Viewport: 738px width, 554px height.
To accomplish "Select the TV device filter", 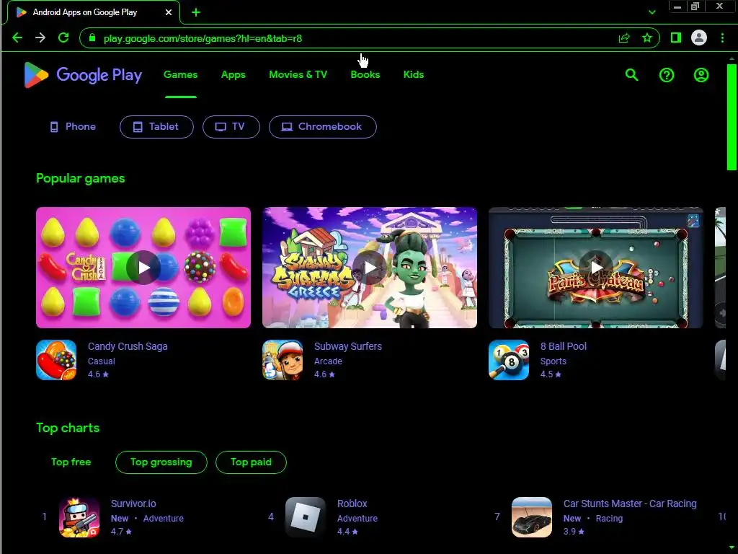I will click(x=231, y=127).
